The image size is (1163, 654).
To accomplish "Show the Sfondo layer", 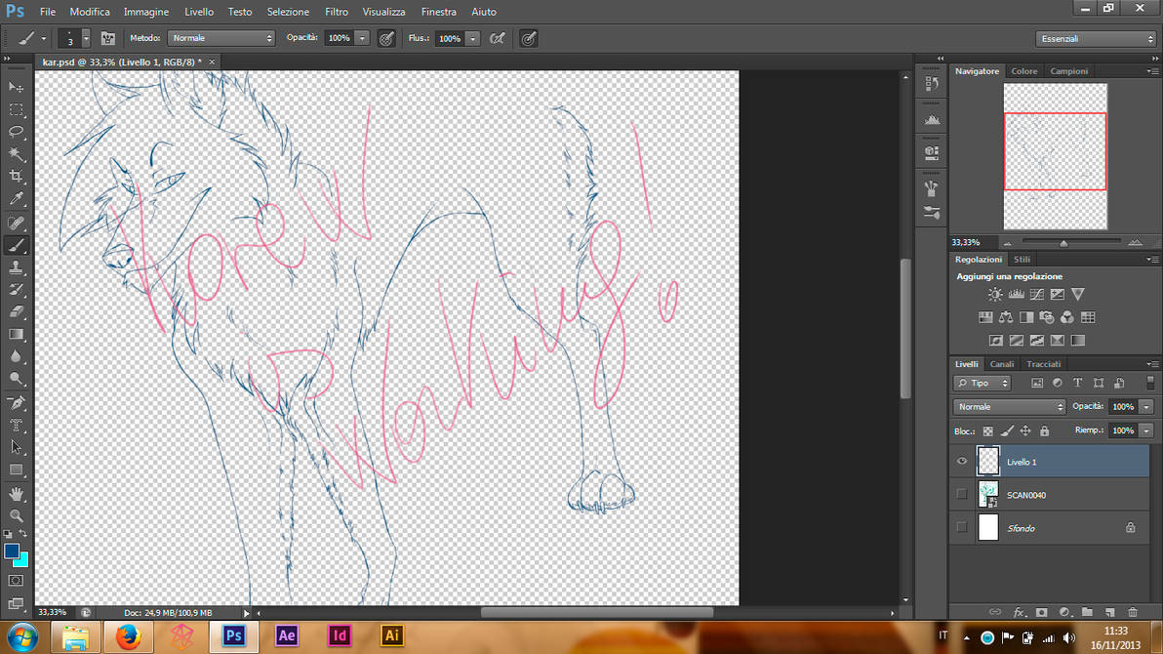I will pyautogui.click(x=962, y=527).
